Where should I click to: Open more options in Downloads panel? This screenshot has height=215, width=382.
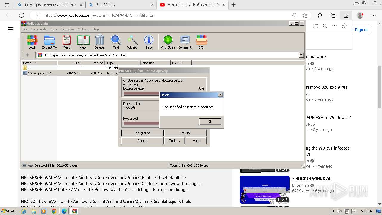point(335,26)
